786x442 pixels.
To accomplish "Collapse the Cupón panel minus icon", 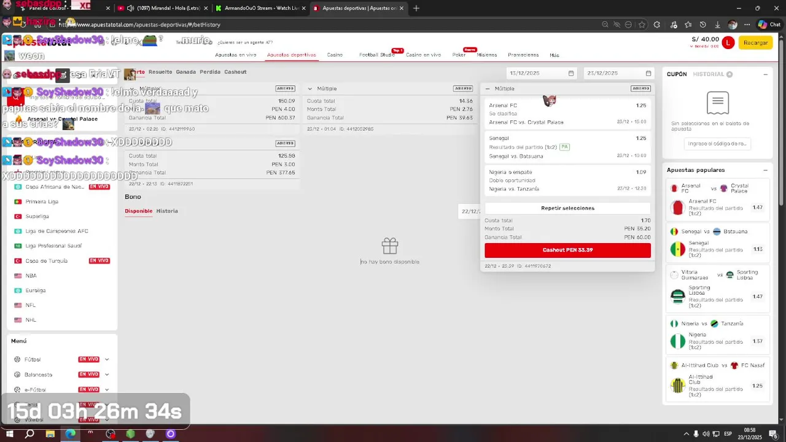I will [765, 74].
